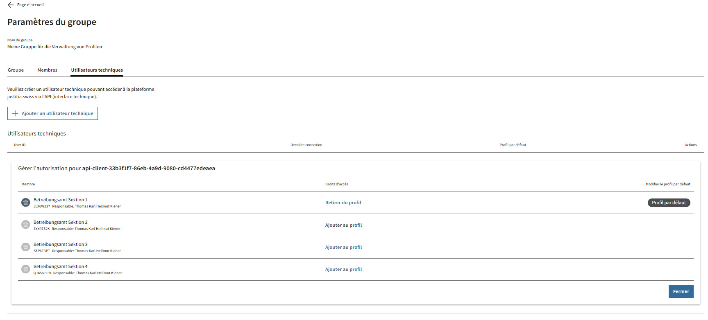Click the Profil par défaut badge
Viewport: 708px width, 320px height.
pyautogui.click(x=669, y=203)
